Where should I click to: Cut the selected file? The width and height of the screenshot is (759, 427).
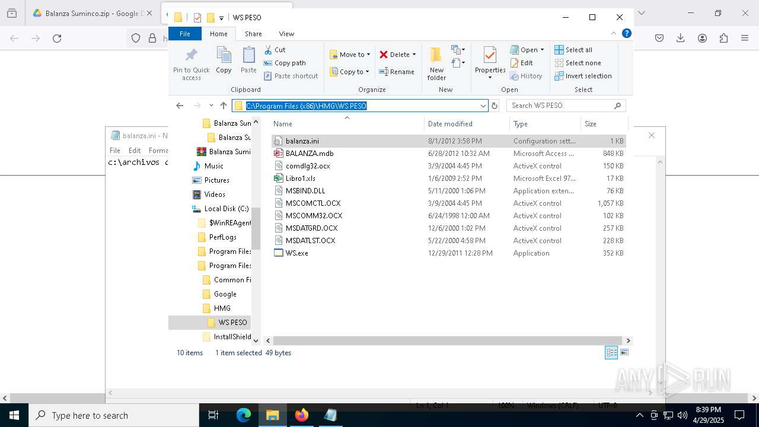point(275,50)
